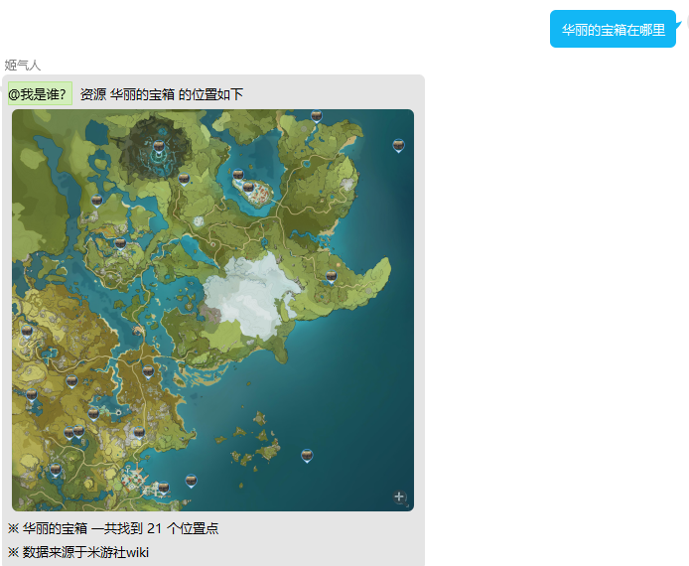Screen dimensions: 689x566
Task: Click chest marker in sea south of harbor
Action: (191, 482)
